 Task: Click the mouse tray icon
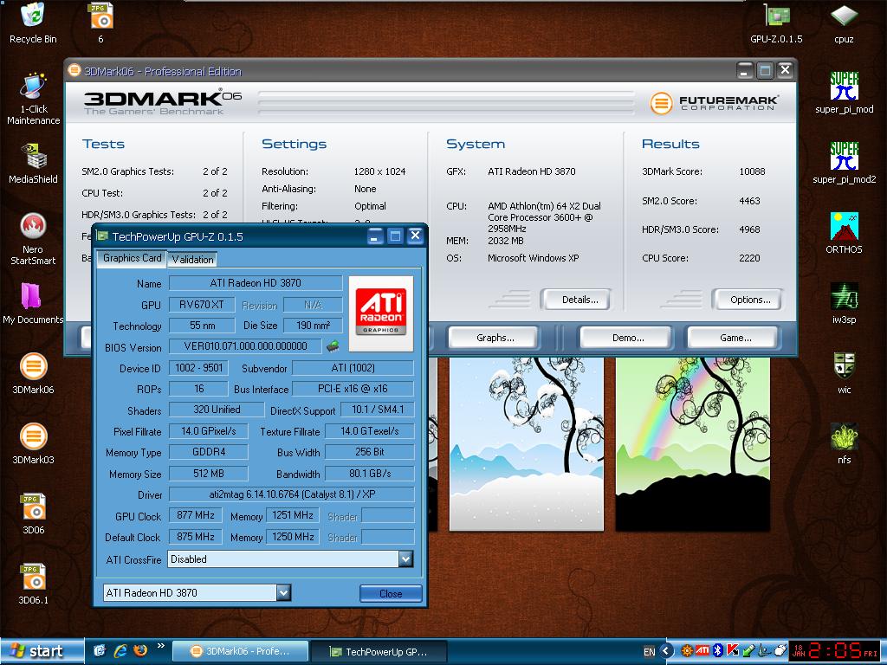(780, 651)
